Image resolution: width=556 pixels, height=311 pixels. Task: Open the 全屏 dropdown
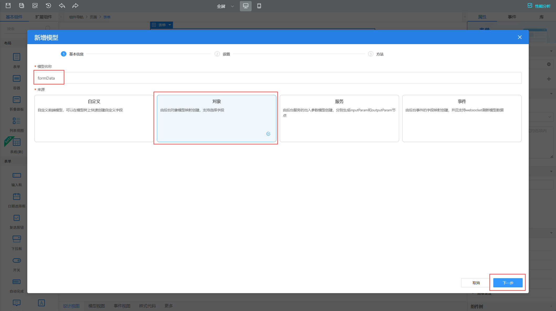(x=225, y=6)
